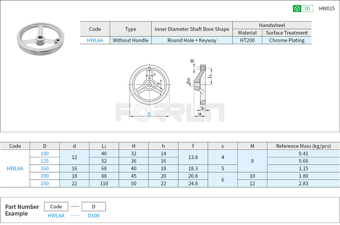Open size D125 specifications row
Screen dimensions: 340x225
45,161
